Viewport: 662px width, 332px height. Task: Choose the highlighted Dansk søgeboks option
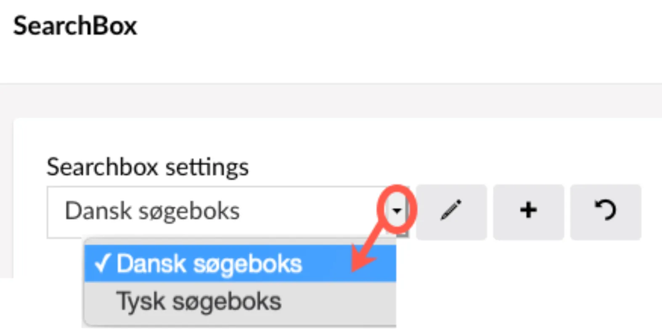[240, 263]
